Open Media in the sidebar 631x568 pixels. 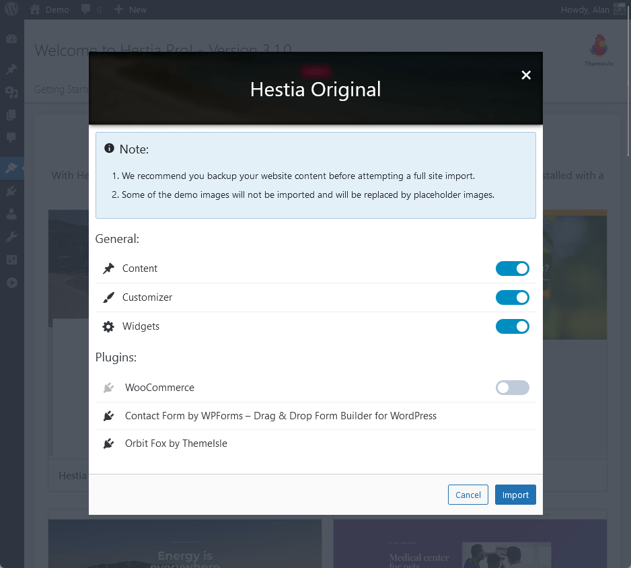pos(11,93)
